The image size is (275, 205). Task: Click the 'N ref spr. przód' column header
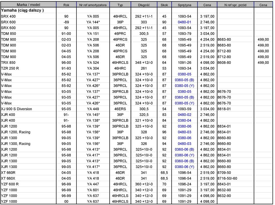[235, 5]
